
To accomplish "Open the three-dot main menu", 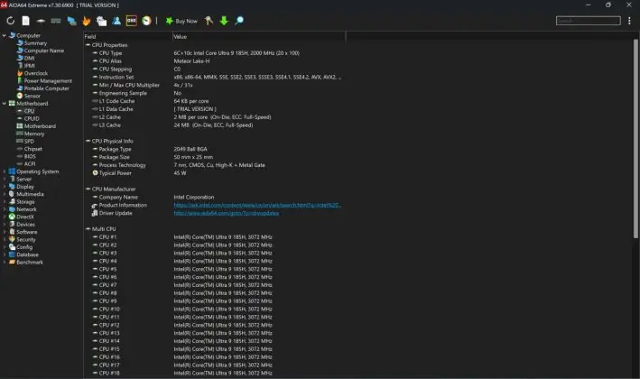I will point(629,21).
